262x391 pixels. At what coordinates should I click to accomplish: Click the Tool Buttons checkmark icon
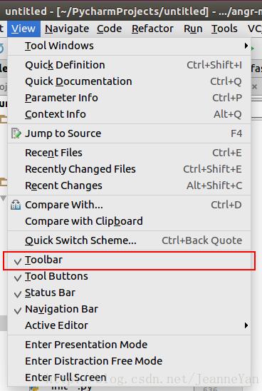pos(17,278)
